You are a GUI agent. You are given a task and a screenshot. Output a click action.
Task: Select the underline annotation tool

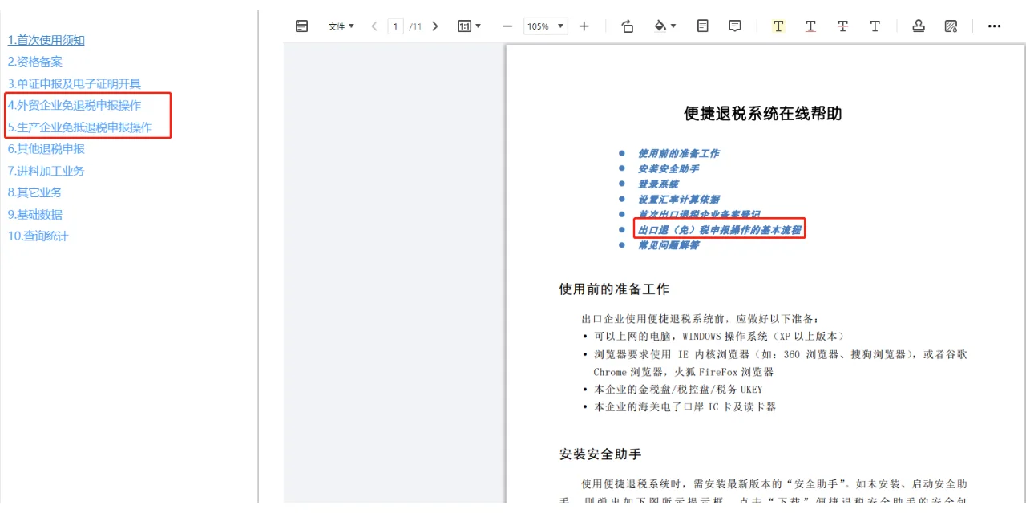pyautogui.click(x=810, y=26)
